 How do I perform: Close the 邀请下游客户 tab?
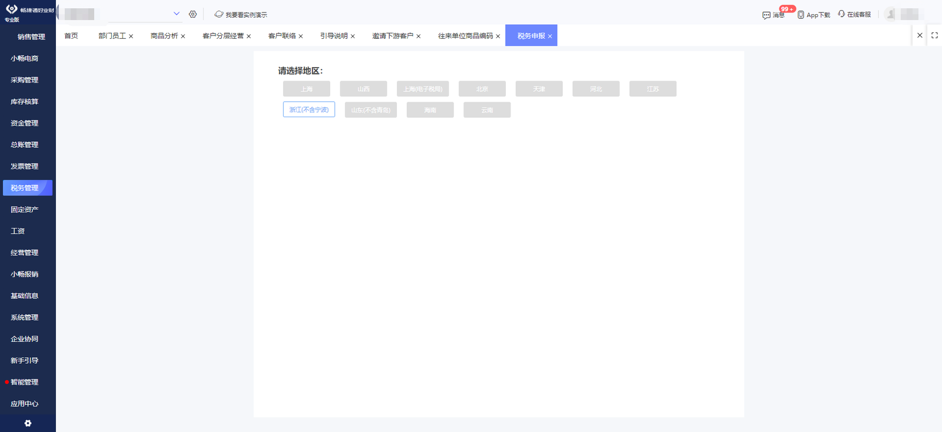[419, 36]
